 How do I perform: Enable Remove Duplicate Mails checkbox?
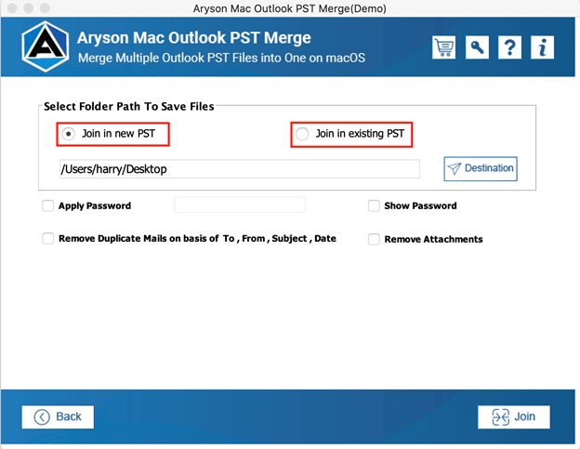coord(48,239)
